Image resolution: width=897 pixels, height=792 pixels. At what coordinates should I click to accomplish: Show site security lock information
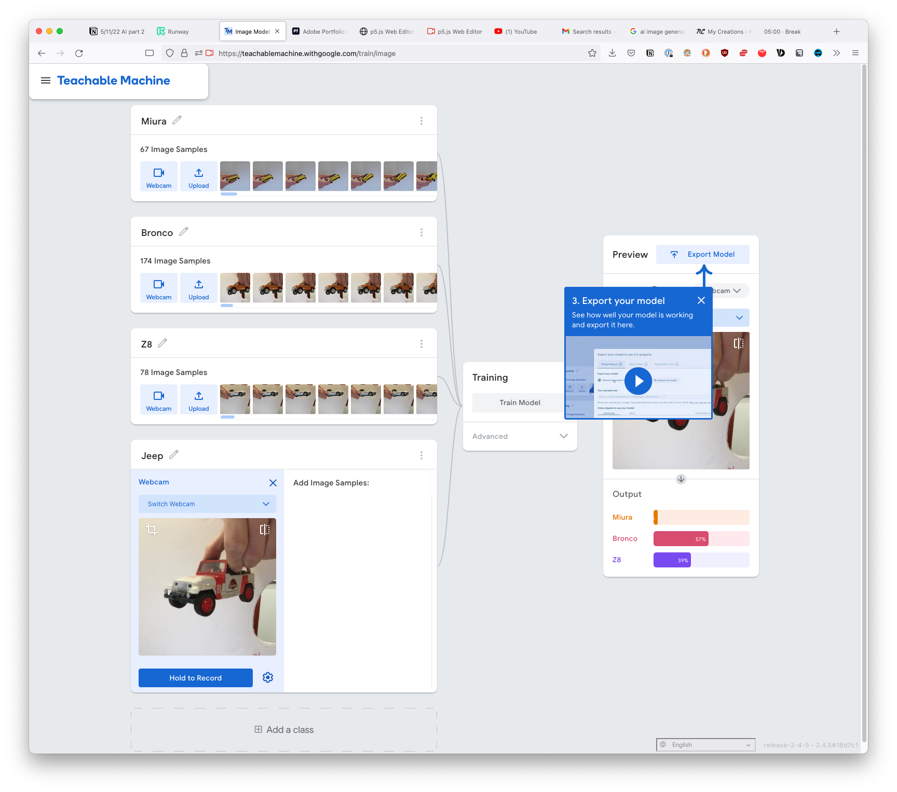tap(184, 53)
